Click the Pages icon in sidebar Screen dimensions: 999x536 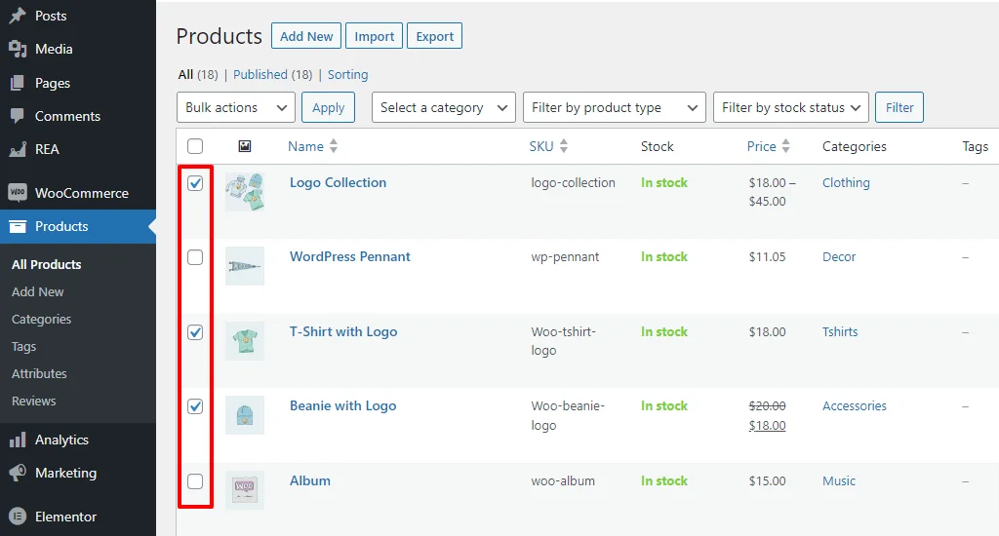click(x=18, y=83)
